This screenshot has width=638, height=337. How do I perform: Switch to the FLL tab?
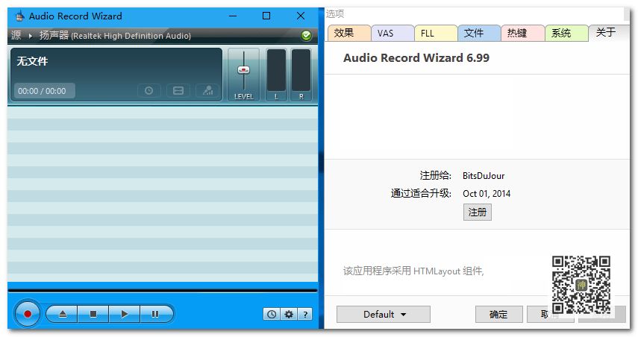(x=437, y=33)
